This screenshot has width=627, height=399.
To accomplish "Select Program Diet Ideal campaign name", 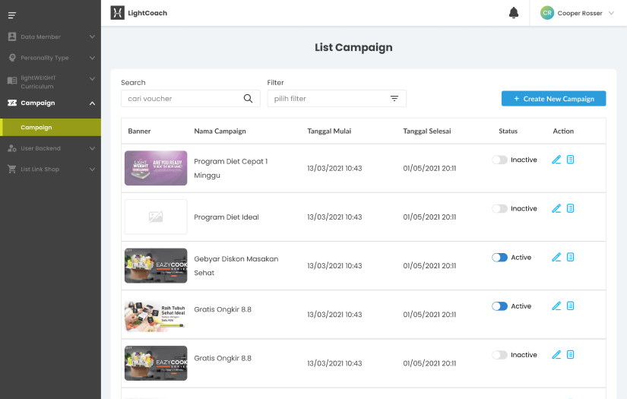I will click(x=226, y=217).
